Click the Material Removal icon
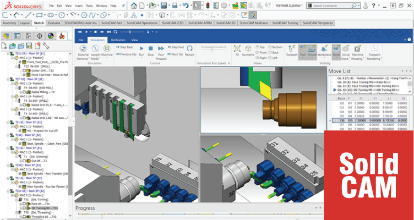Viewport: 414px width, 220px height. coord(83,50)
